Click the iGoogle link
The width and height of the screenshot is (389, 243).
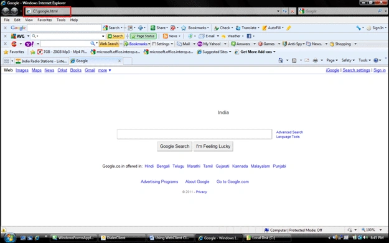coord(332,70)
